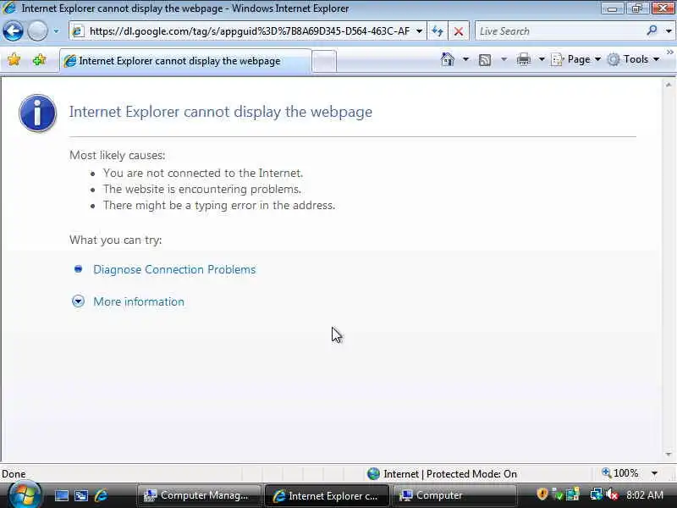Viewport: 677px width, 508px height.
Task: Click in the Live Search box
Action: [559, 31]
